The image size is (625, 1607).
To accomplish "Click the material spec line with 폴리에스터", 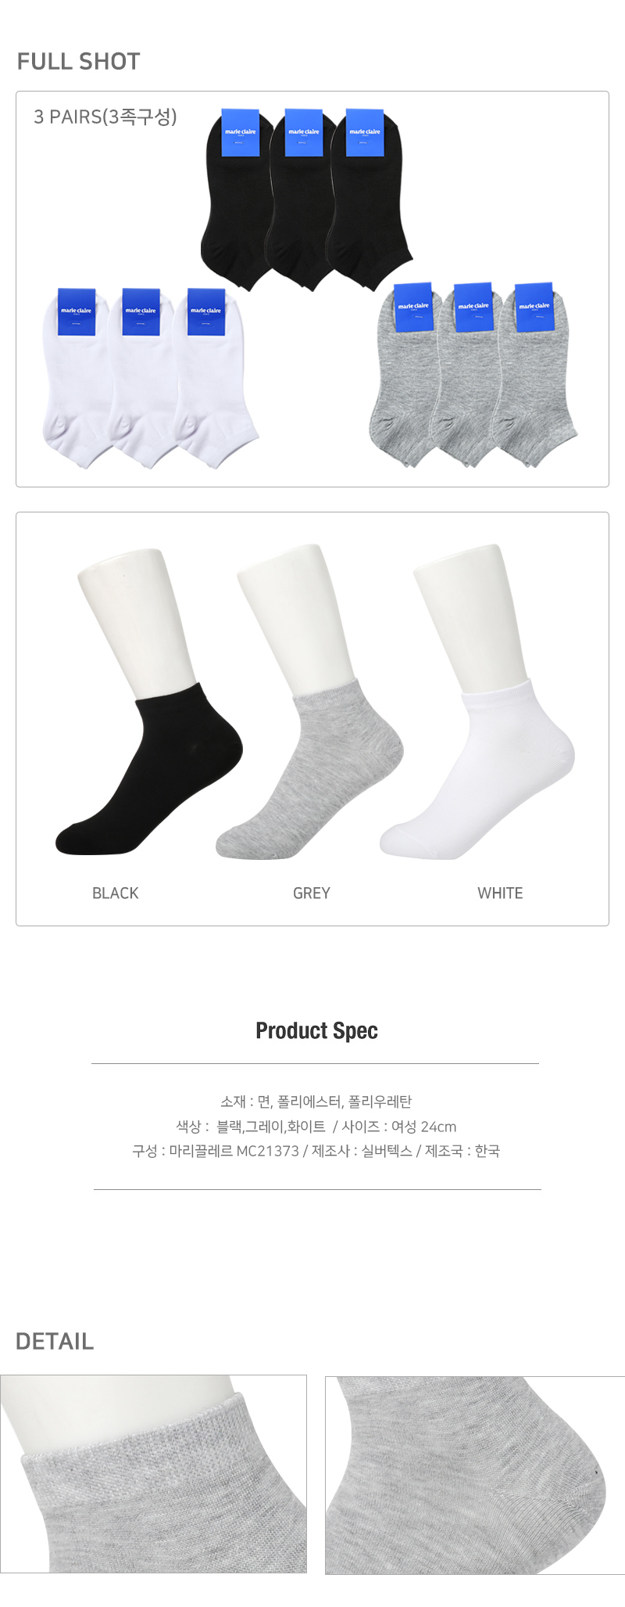I will (316, 1102).
